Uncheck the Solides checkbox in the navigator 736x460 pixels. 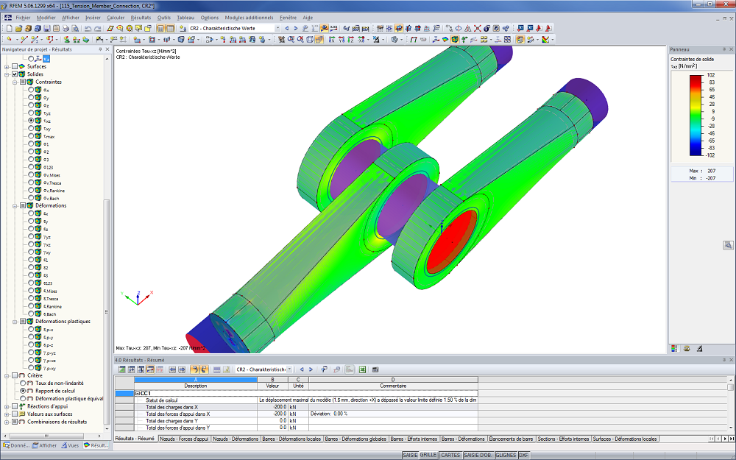pos(15,74)
